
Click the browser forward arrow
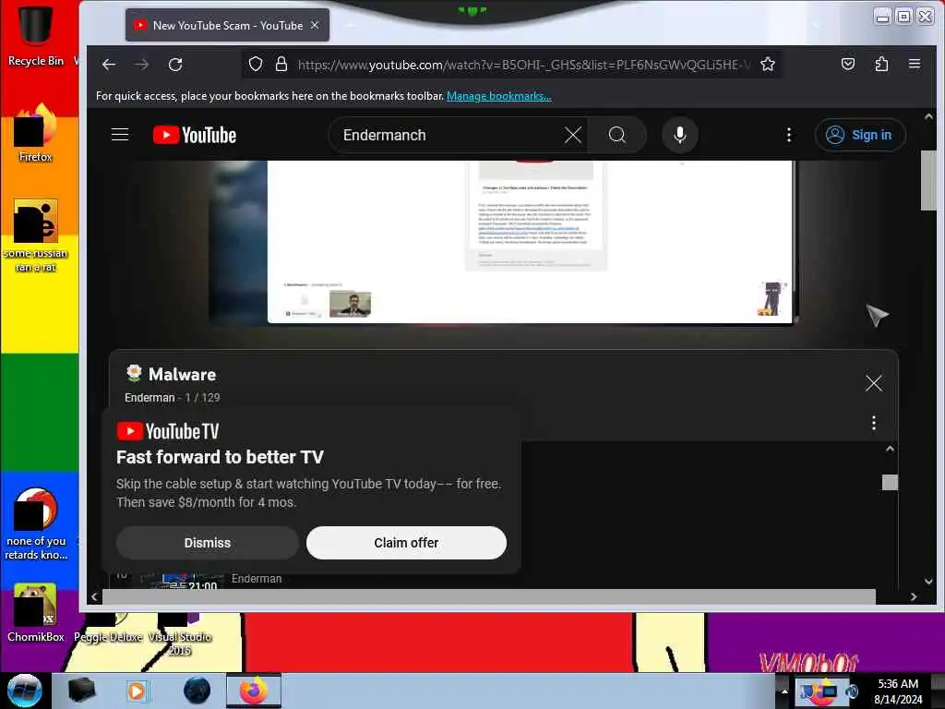click(x=141, y=65)
